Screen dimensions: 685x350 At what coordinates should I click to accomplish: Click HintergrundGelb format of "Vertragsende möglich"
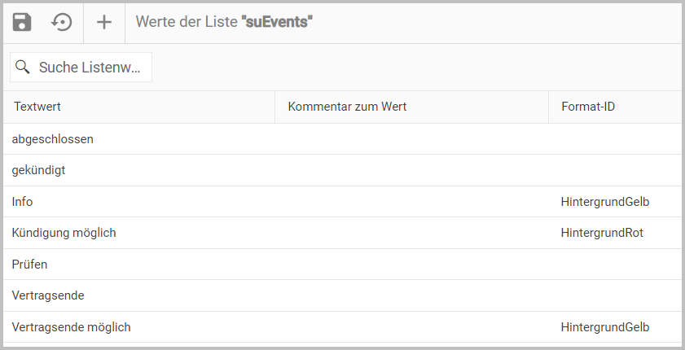pyautogui.click(x=605, y=327)
